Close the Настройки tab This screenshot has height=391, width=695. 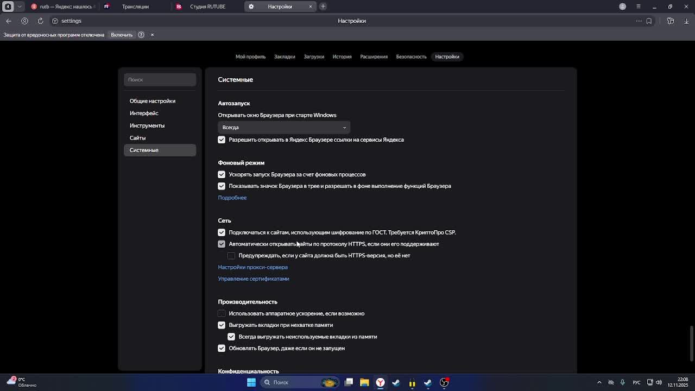[311, 7]
